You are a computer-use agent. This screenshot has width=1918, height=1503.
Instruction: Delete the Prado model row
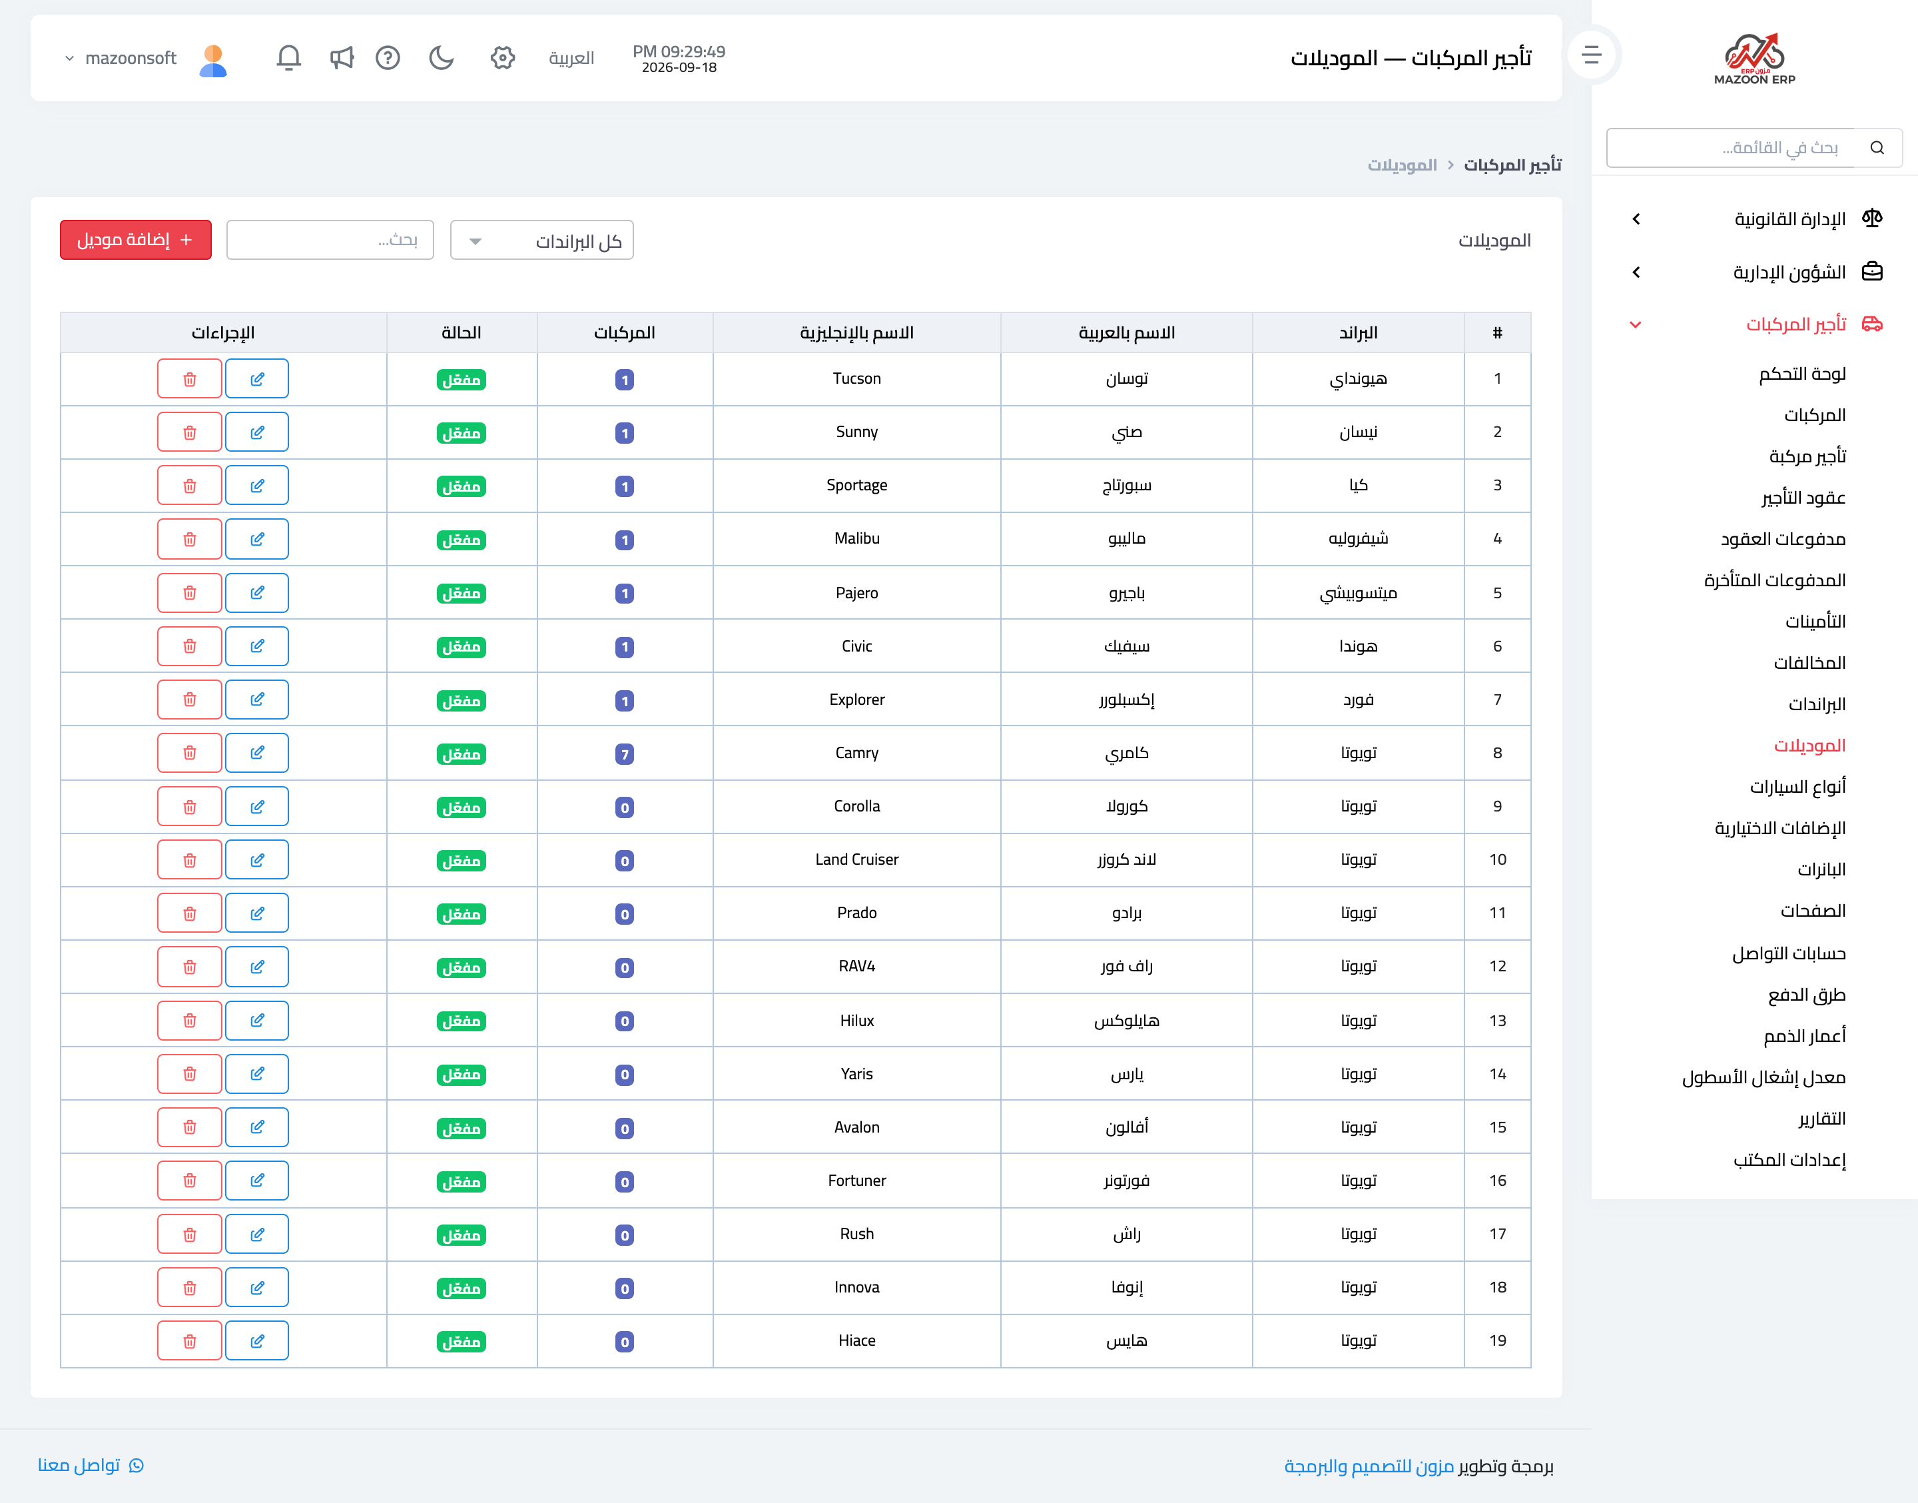[189, 913]
